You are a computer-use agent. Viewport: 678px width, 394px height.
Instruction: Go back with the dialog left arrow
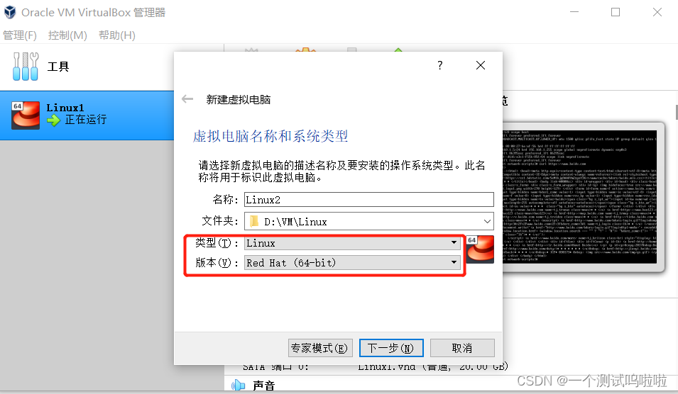[x=187, y=99]
